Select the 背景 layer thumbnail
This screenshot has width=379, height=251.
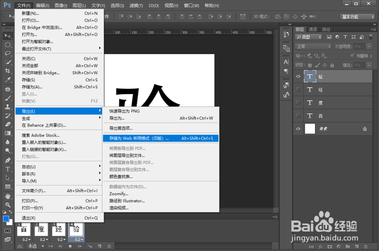(x=310, y=129)
